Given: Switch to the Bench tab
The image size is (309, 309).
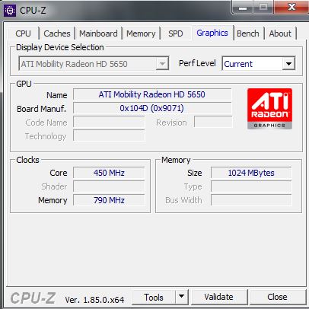Looking at the screenshot, I should pos(248,33).
